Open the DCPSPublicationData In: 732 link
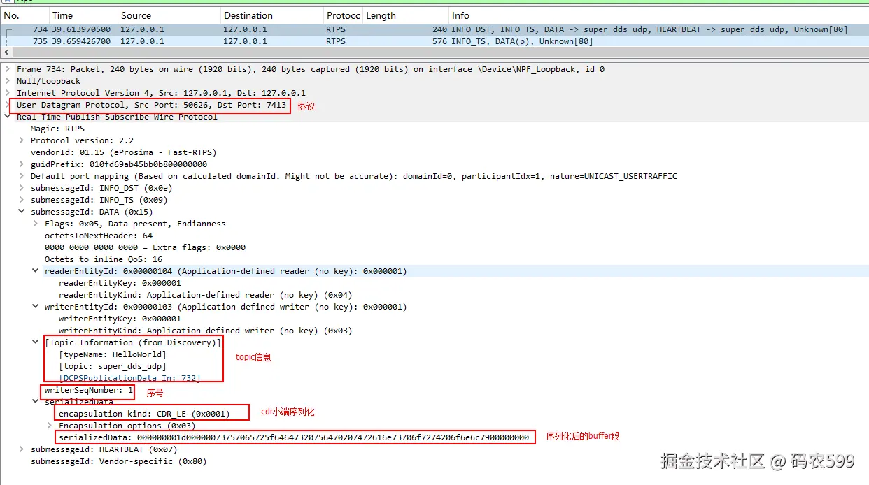The width and height of the screenshot is (869, 485). (x=129, y=378)
